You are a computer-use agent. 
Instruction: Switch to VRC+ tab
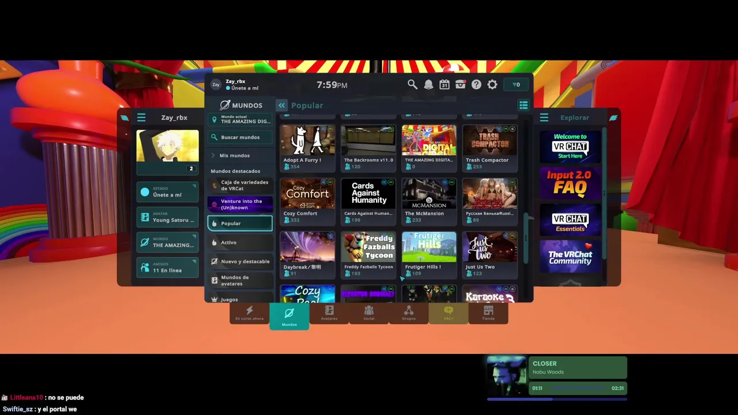tap(449, 314)
